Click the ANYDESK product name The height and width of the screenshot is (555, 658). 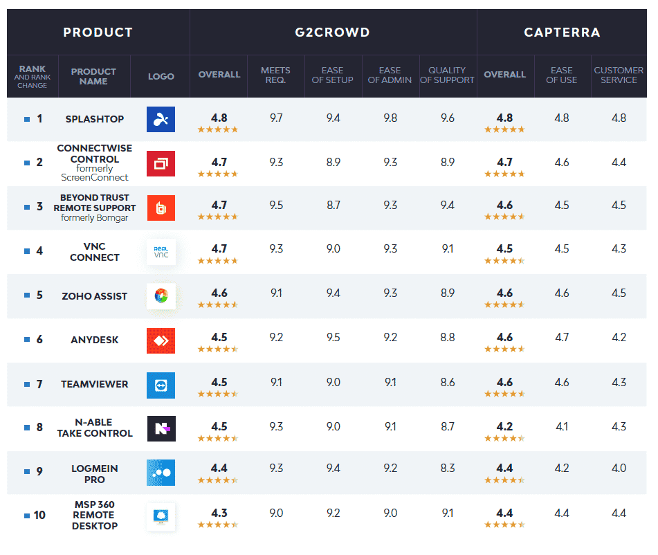pyautogui.click(x=94, y=340)
